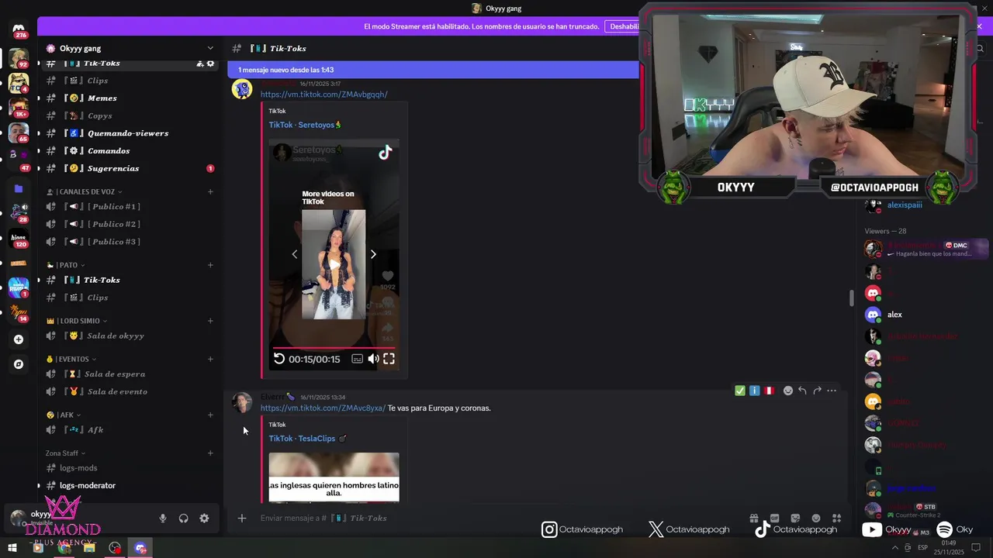Open more message options three-dot menu
The height and width of the screenshot is (558, 993).
pos(832,391)
